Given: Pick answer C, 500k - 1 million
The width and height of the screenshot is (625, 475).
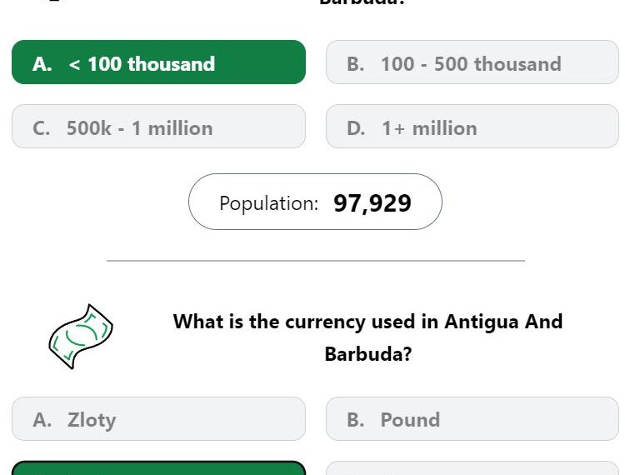Looking at the screenshot, I should coord(158,127).
